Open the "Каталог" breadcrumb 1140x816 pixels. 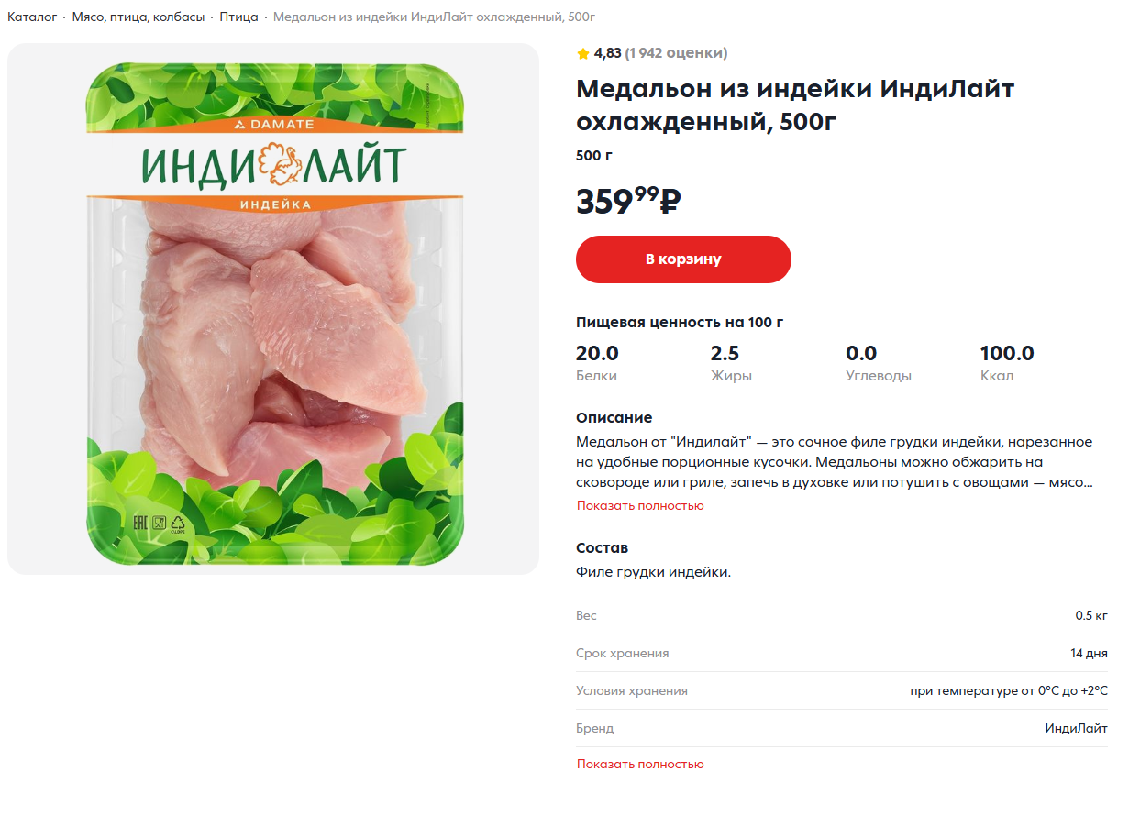pos(32,17)
